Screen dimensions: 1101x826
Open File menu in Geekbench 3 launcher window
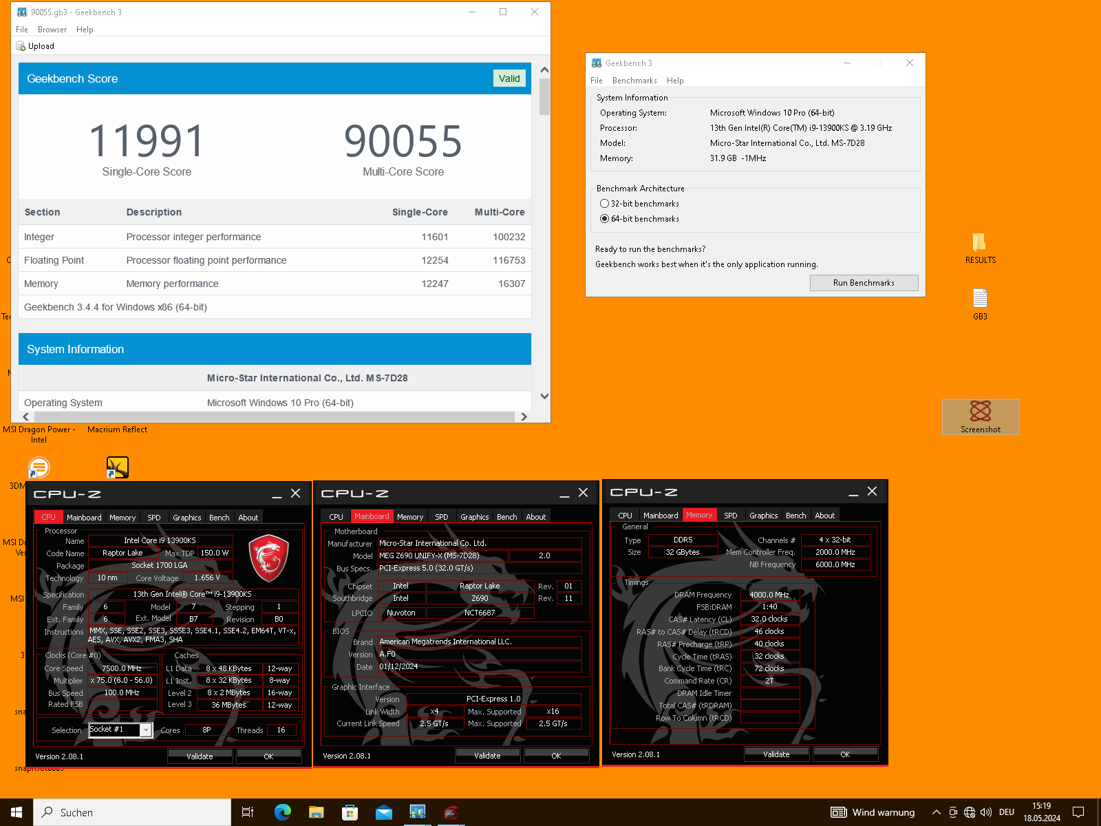tap(597, 81)
